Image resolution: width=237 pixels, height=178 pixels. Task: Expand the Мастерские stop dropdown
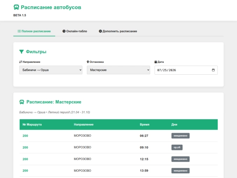click(118, 70)
